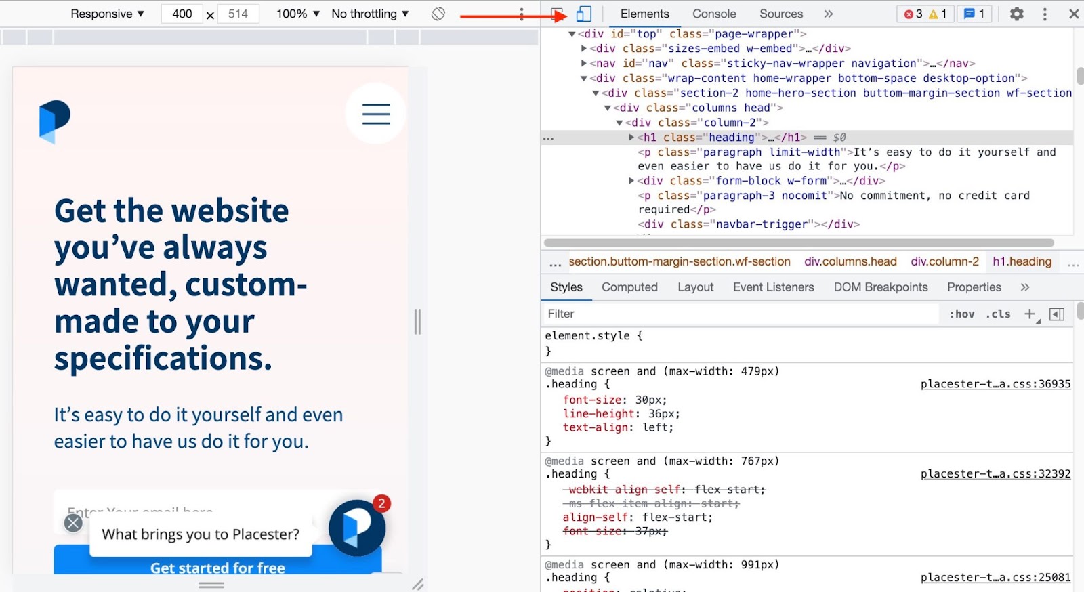The width and height of the screenshot is (1084, 592).
Task: Collapse the wrap-content home-wrapper div
Action: tap(584, 79)
